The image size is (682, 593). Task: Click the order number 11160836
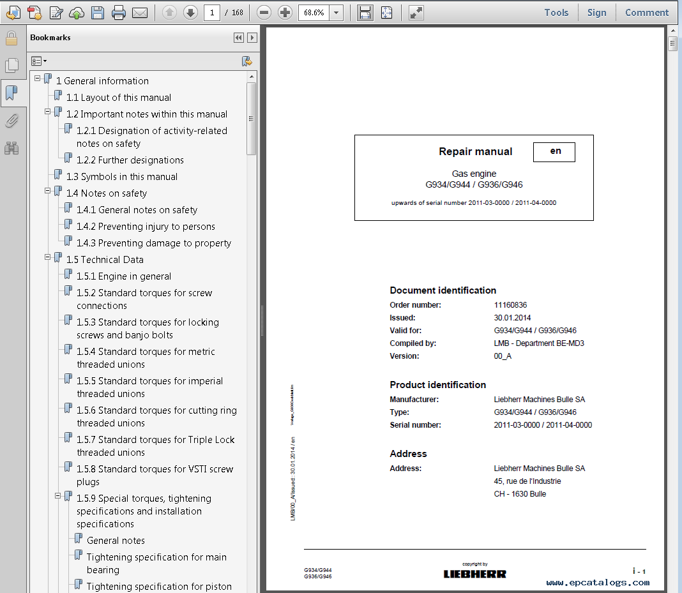[510, 305]
